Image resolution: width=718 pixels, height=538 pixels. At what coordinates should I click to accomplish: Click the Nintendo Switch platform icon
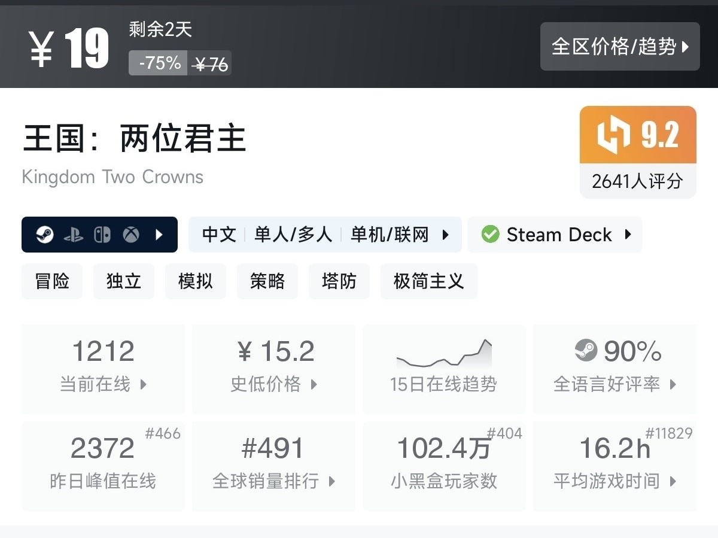pos(102,235)
